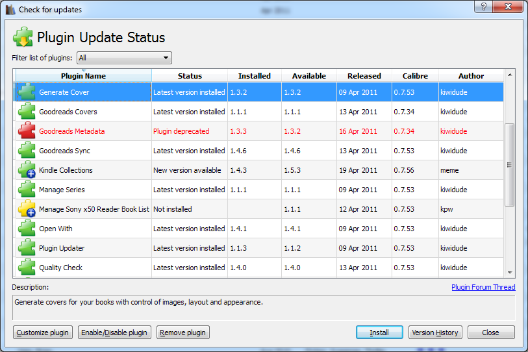The width and height of the screenshot is (528, 352).
Task: Click the vertical scrollbar thumb
Action: tap(509, 165)
